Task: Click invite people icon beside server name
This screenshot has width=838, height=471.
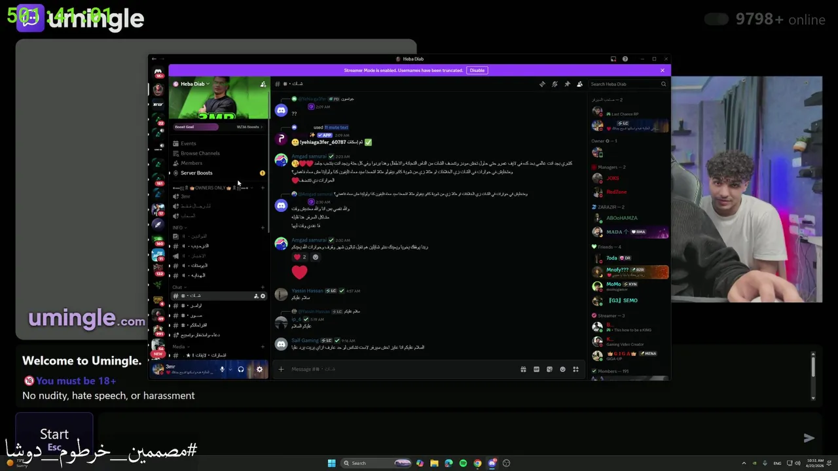Action: [x=263, y=84]
